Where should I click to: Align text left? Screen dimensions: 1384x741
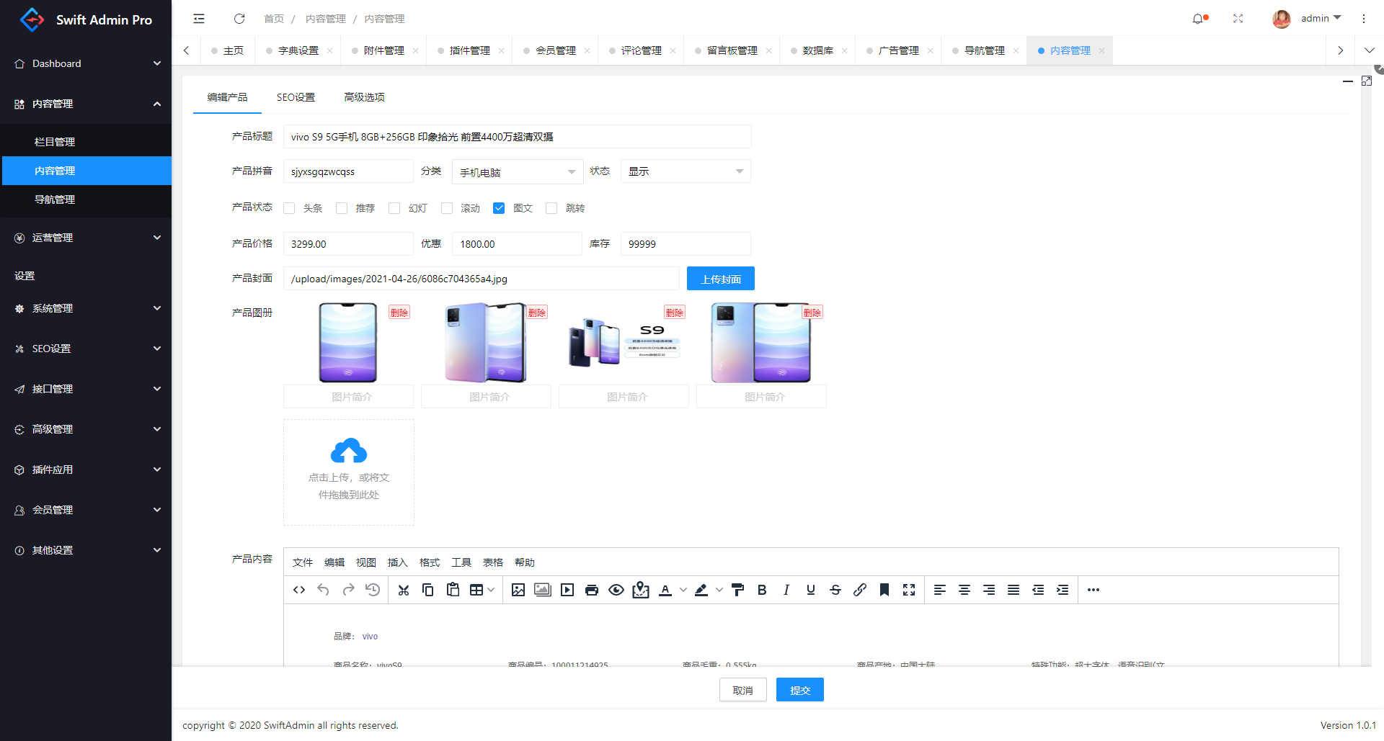(940, 590)
